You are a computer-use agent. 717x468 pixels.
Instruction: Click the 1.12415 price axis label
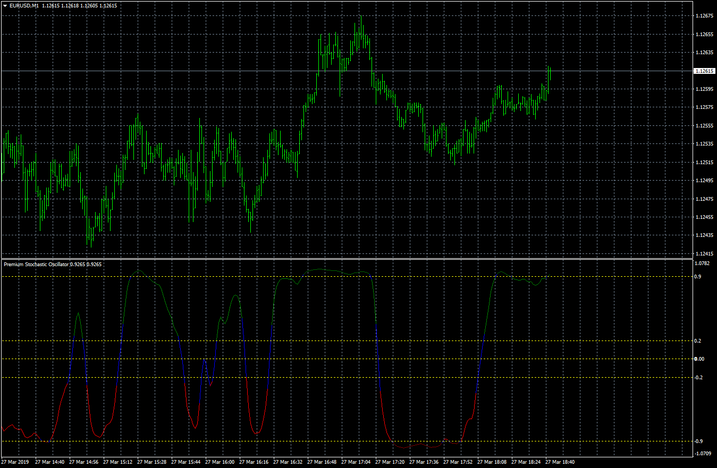tap(704, 253)
